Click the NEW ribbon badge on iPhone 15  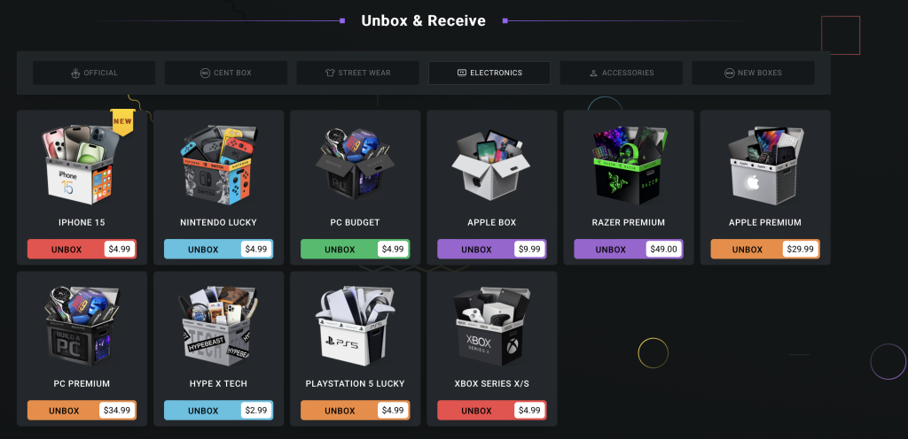coord(122,122)
